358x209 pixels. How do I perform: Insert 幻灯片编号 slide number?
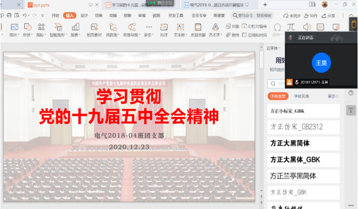tap(255, 26)
